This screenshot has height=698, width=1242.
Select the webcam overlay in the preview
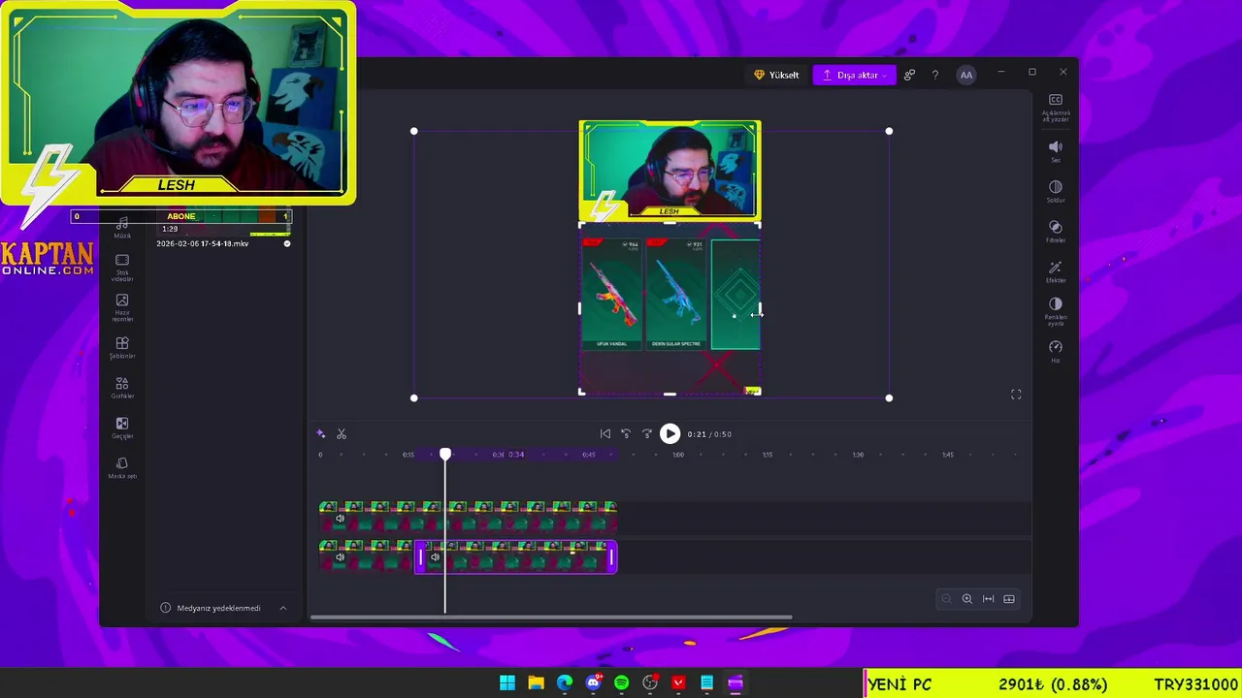[670, 171]
